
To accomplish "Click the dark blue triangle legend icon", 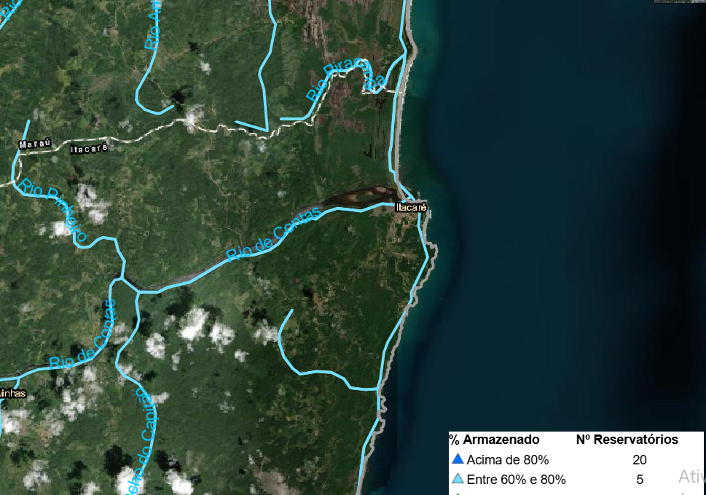I will (458, 459).
